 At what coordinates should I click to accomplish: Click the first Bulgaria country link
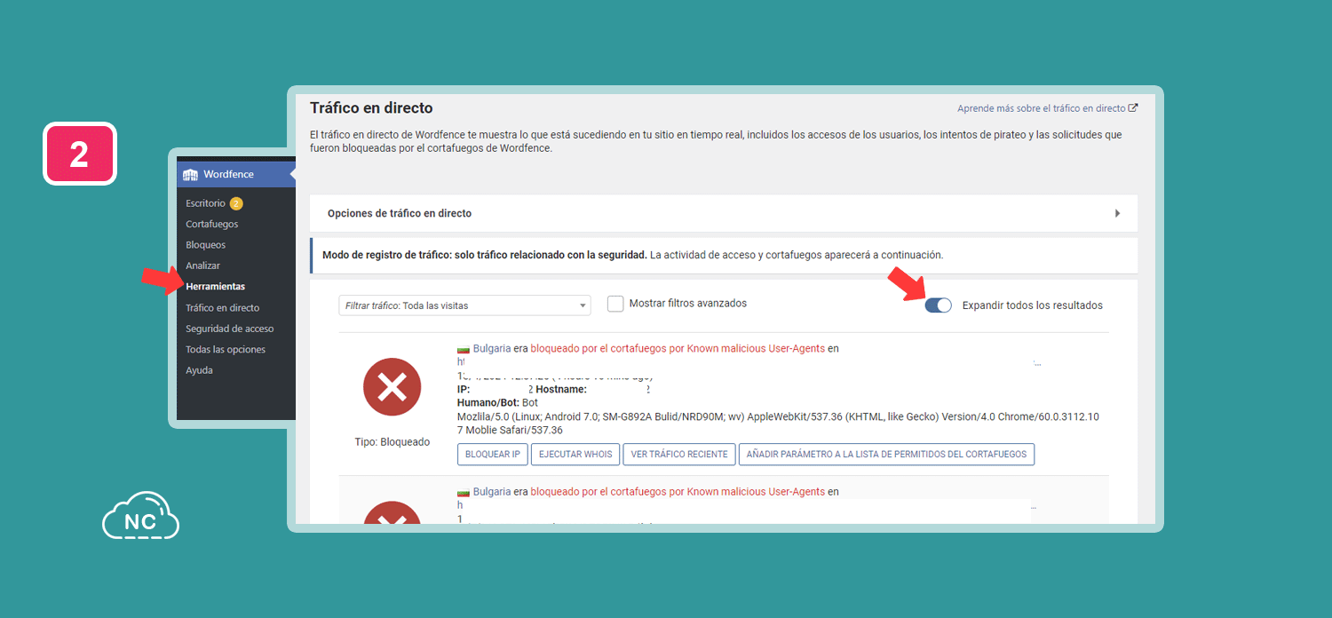492,349
